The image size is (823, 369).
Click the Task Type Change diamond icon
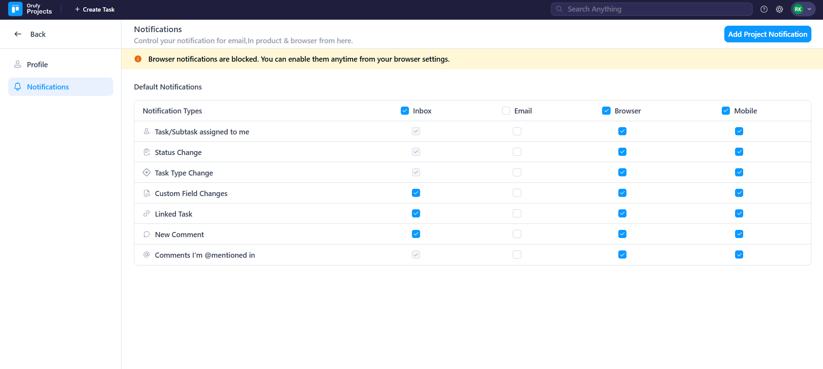[147, 173]
